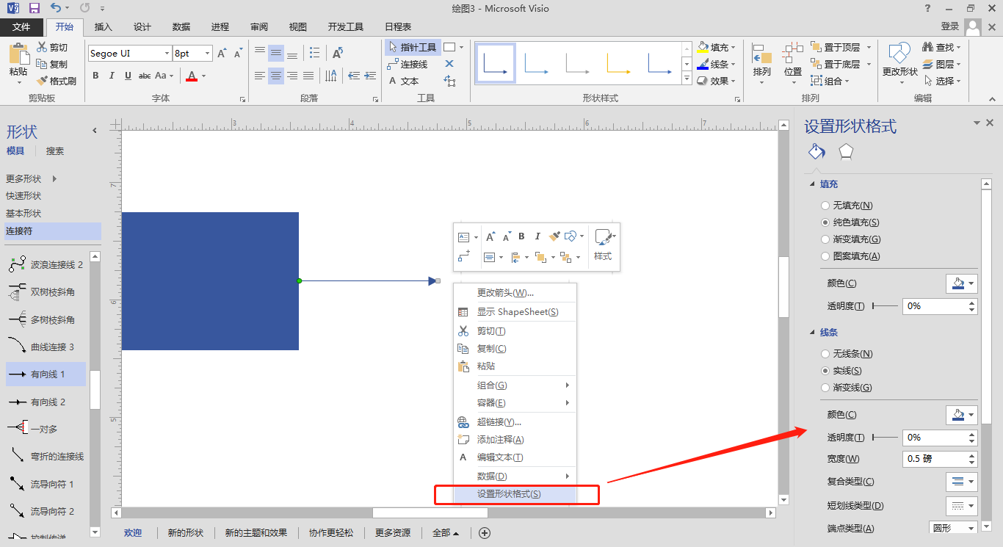1003x547 pixels.
Task: Select the 指针工具 (Pointer tool)
Action: (413, 46)
